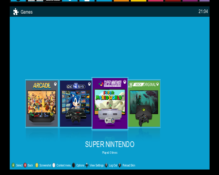Viewport: 219px width, 175px height.
Task: Click the right thumbstick icon before Log Out
Action: click(x=106, y=165)
